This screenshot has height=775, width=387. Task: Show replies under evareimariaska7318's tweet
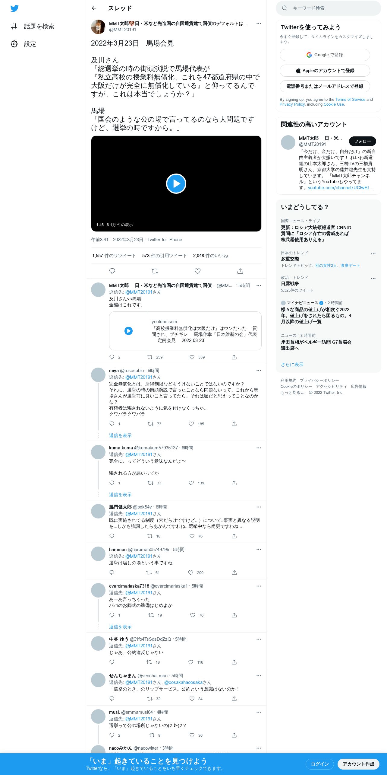(120, 627)
